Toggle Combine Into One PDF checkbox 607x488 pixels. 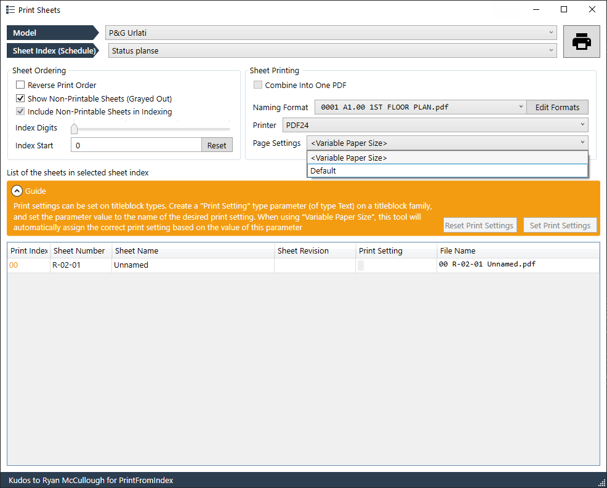[258, 85]
